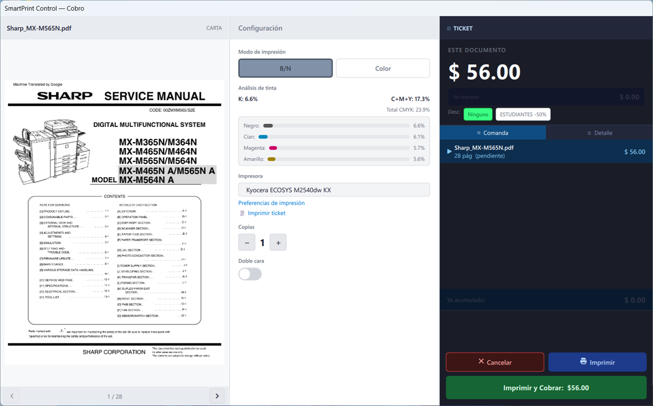Image resolution: width=653 pixels, height=406 pixels.
Task: Open the Kyocera ECOSYS printer selector
Action: [334, 189]
